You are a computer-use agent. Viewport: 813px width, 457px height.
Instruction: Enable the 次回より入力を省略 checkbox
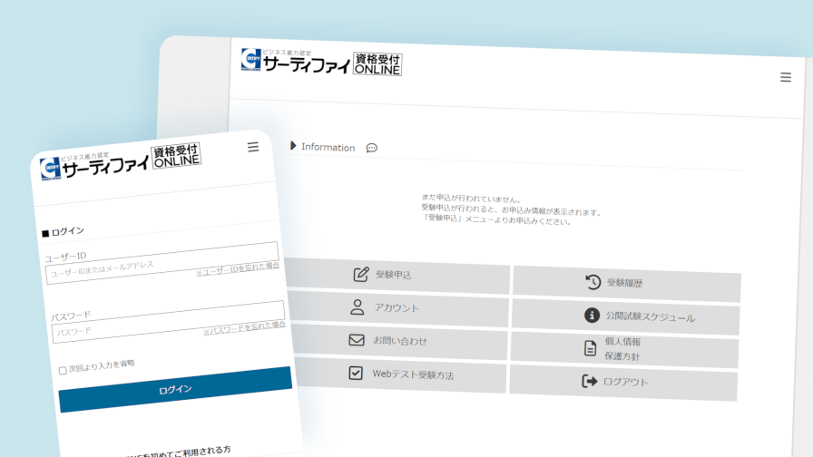pos(63,371)
